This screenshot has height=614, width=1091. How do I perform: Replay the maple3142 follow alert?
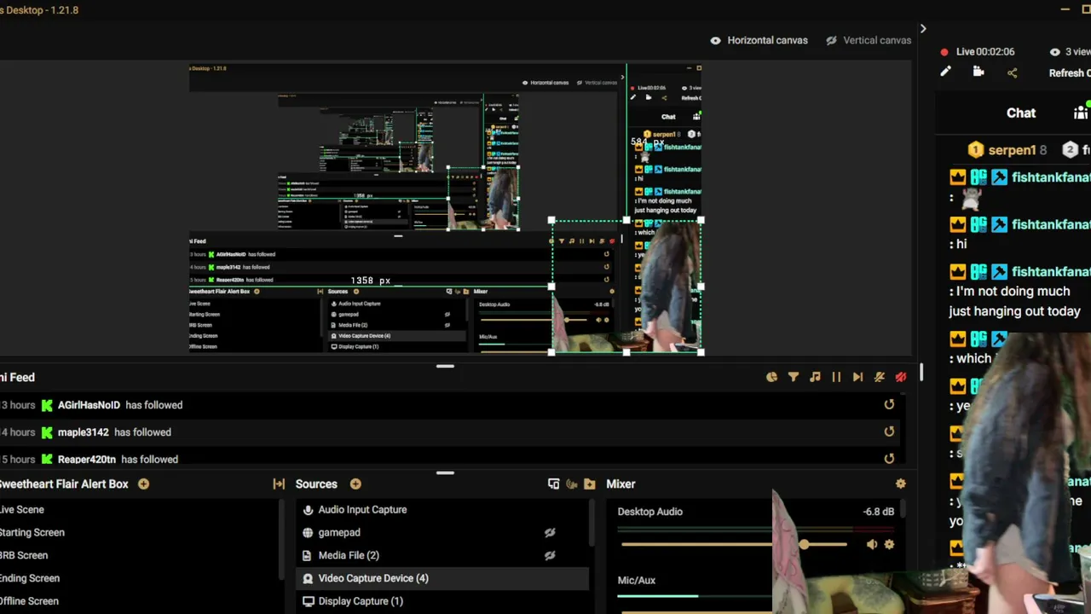[889, 432]
